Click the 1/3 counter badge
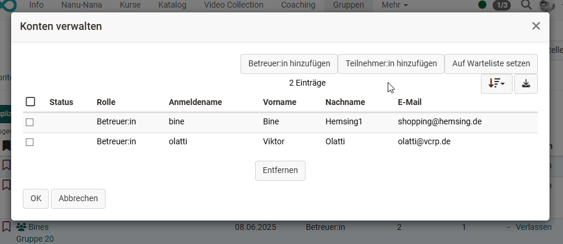The width and height of the screenshot is (563, 244). pyautogui.click(x=502, y=5)
